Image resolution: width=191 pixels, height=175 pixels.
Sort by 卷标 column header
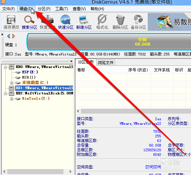click(x=101, y=70)
